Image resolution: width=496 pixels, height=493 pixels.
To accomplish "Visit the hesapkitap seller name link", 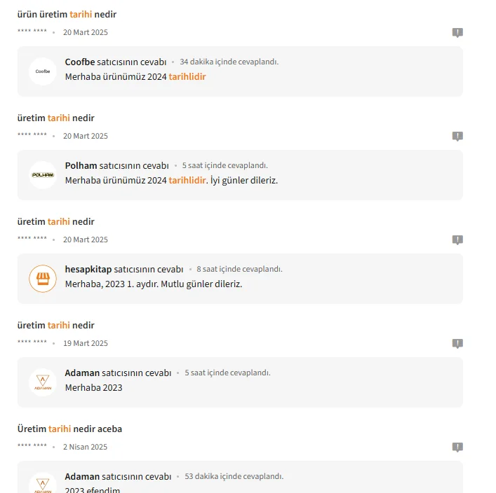I will coord(88,269).
